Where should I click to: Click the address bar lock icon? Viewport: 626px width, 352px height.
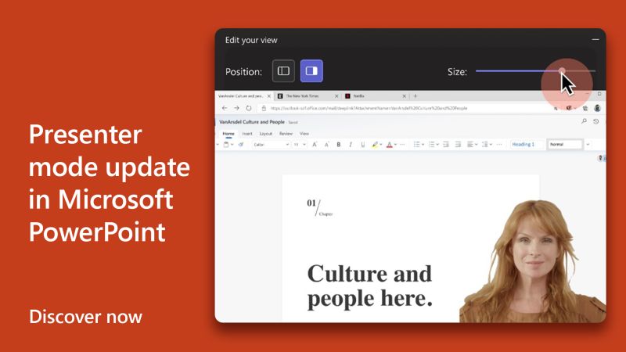tap(264, 108)
